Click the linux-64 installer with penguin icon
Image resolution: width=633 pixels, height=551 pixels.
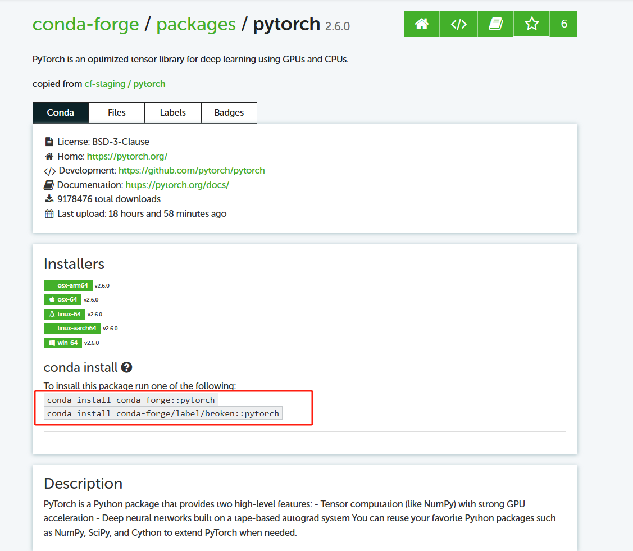click(x=64, y=314)
